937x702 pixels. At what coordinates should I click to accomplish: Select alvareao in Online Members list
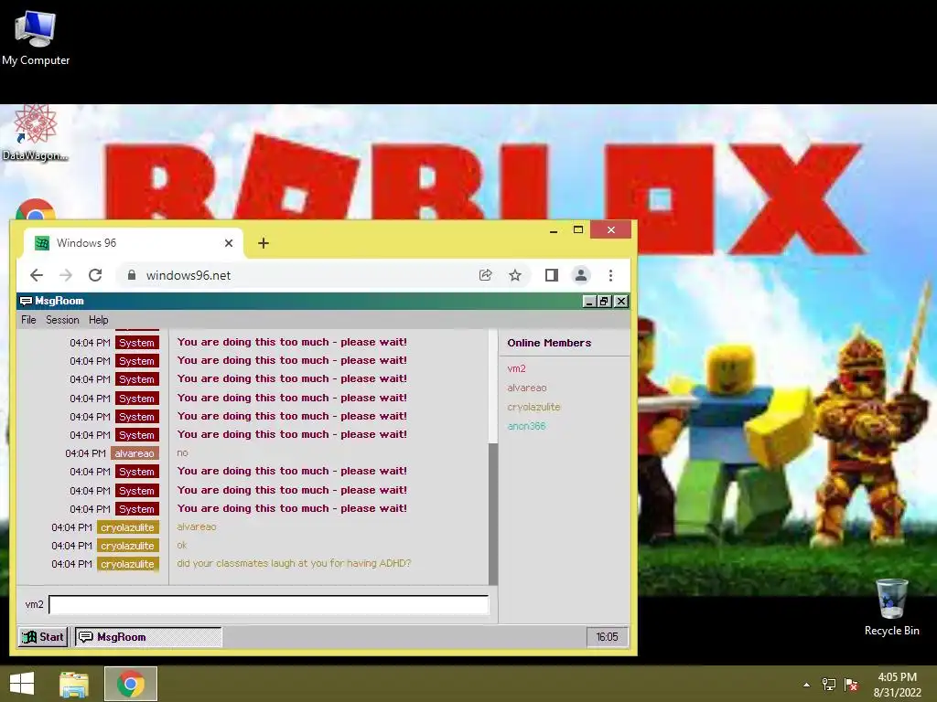526,388
